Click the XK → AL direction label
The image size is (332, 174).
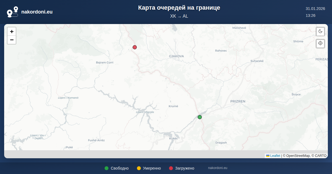pos(179,16)
